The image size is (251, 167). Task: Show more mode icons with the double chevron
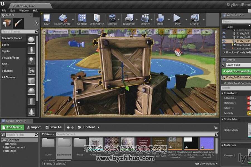[37, 23]
